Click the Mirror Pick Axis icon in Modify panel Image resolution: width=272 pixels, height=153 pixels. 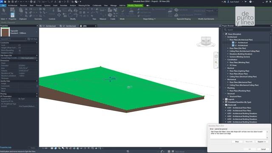[x=70, y=10]
